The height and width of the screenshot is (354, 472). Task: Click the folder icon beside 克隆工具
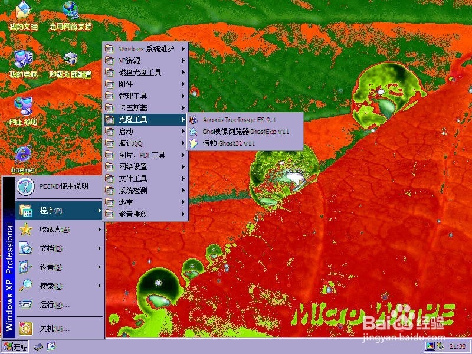click(x=110, y=120)
